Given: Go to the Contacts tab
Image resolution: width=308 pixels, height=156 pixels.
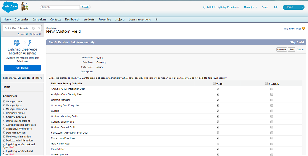Looking at the screenshot, I should (x=55, y=19).
